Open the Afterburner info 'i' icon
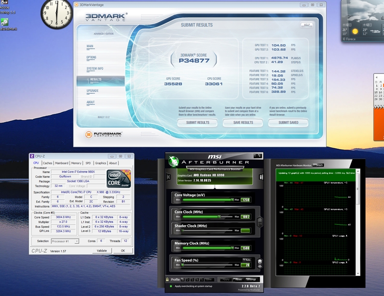Viewport: 384px width, 296px height. 261,177
